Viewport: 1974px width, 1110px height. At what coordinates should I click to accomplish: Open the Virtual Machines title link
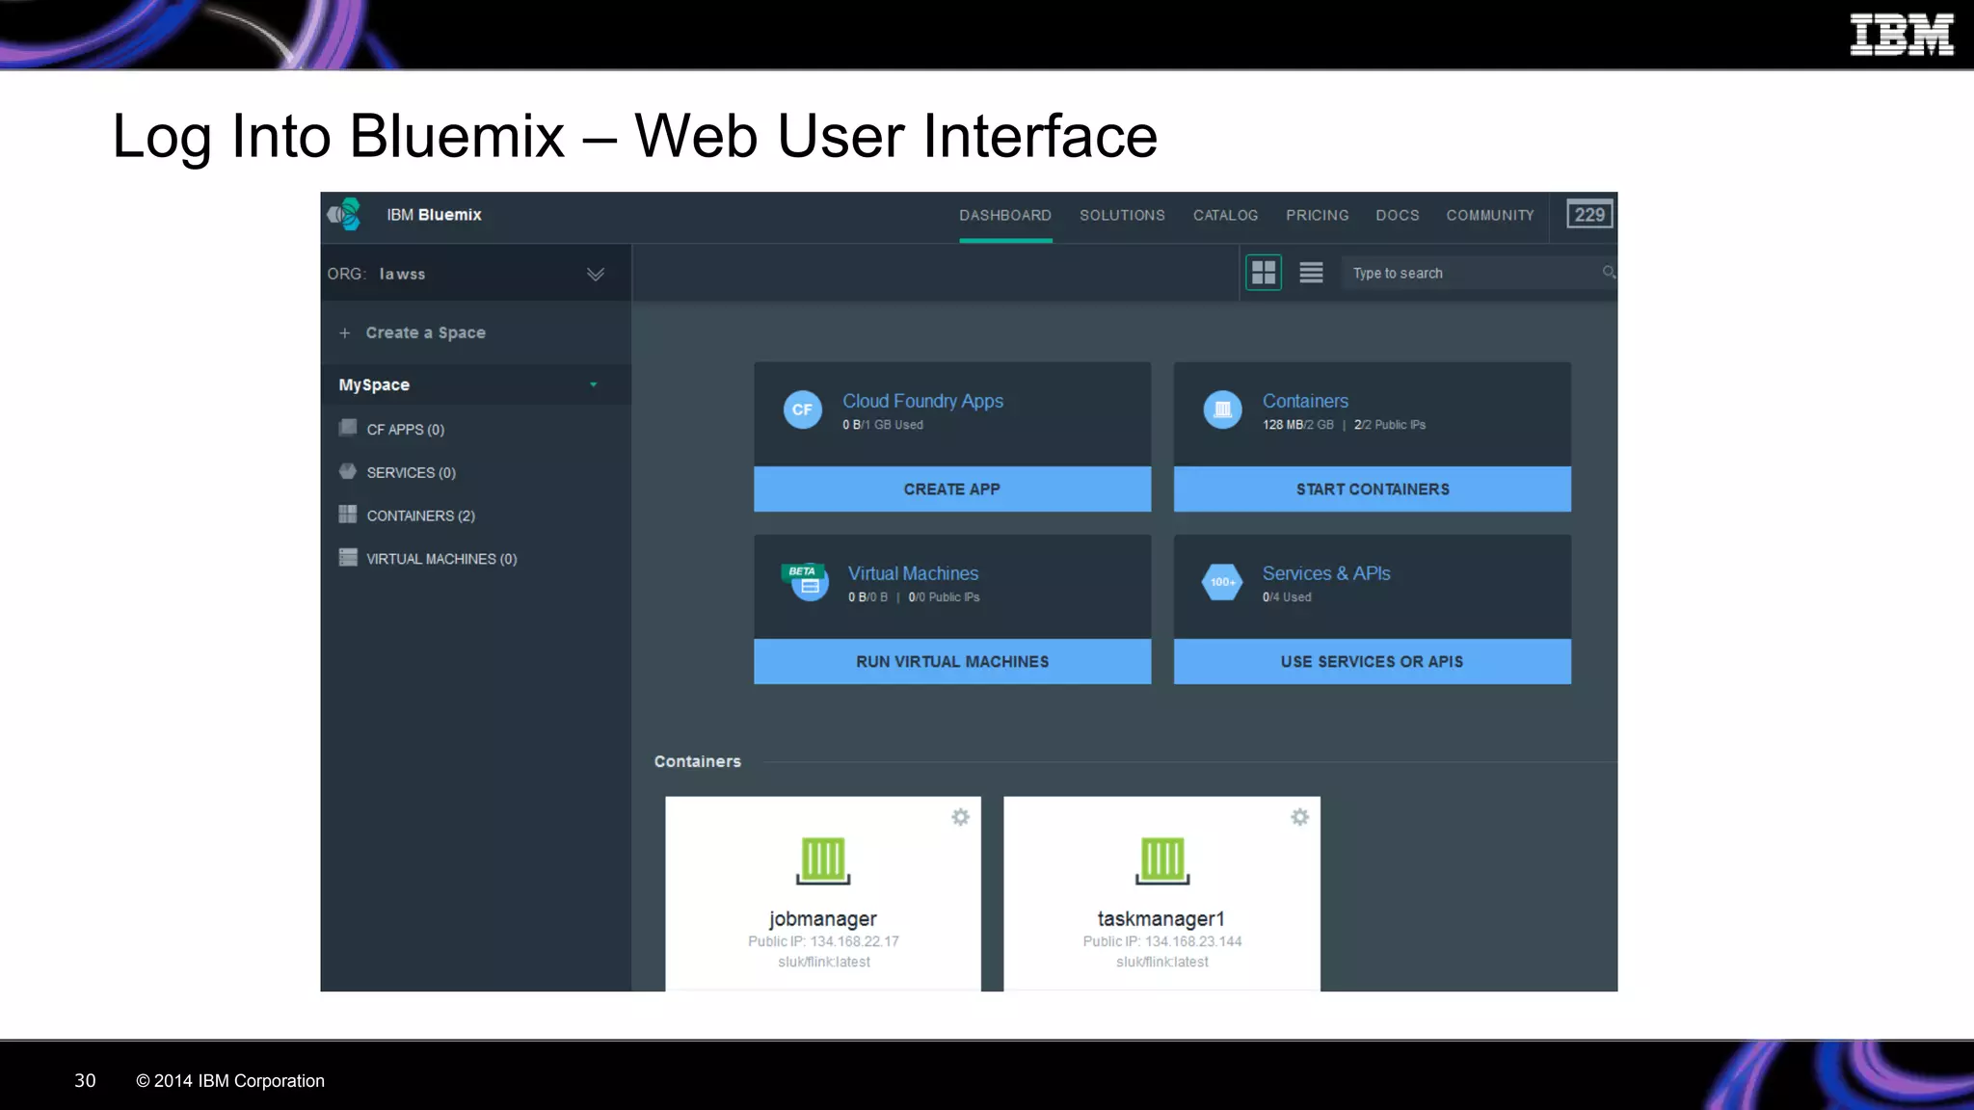[x=913, y=573]
